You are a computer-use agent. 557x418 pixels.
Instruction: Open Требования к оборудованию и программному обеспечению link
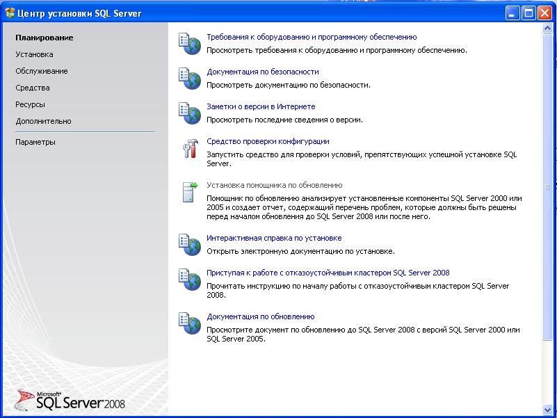coord(312,37)
